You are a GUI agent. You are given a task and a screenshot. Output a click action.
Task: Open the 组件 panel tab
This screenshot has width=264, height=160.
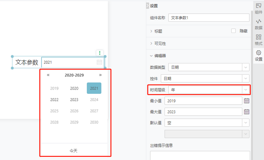point(258,9)
